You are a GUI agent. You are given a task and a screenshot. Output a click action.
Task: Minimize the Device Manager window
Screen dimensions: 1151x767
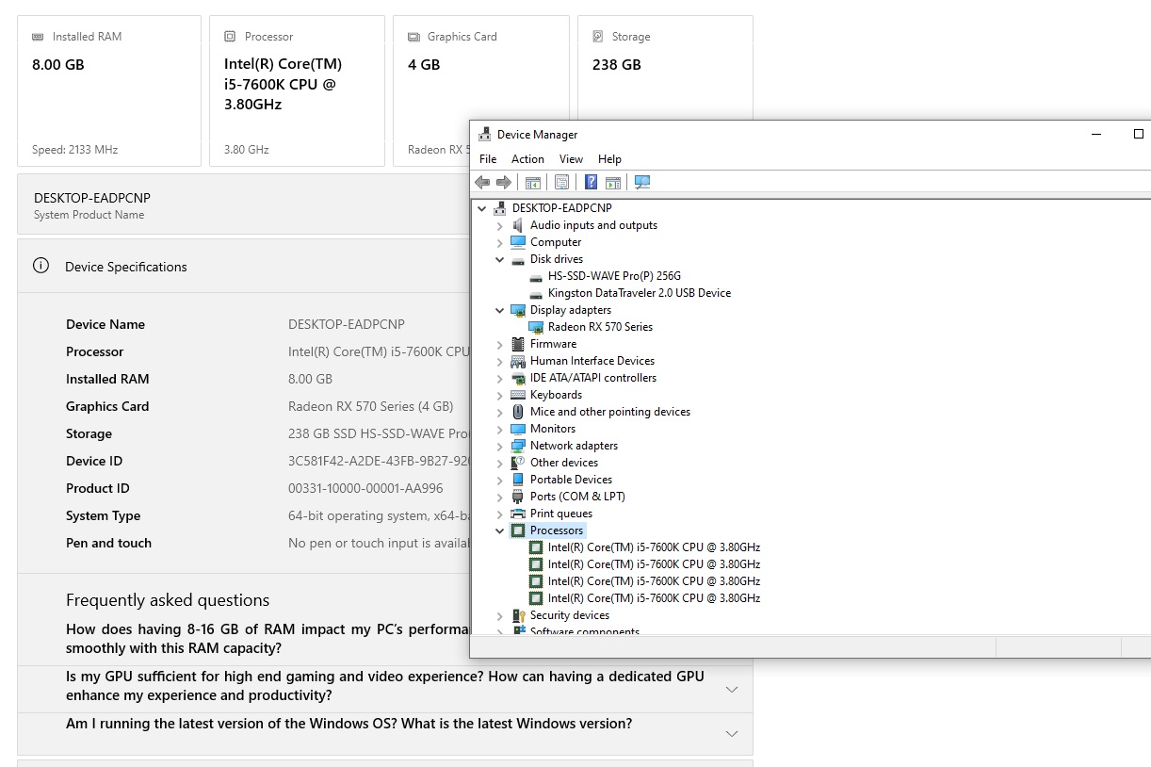[x=1096, y=134]
